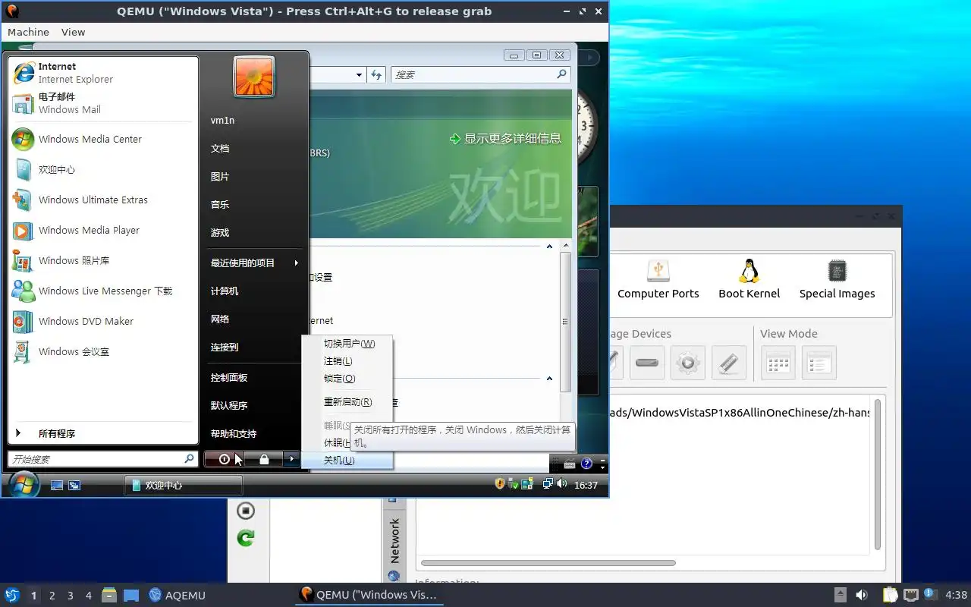Switch AQEMU View Mode to list view

(819, 363)
